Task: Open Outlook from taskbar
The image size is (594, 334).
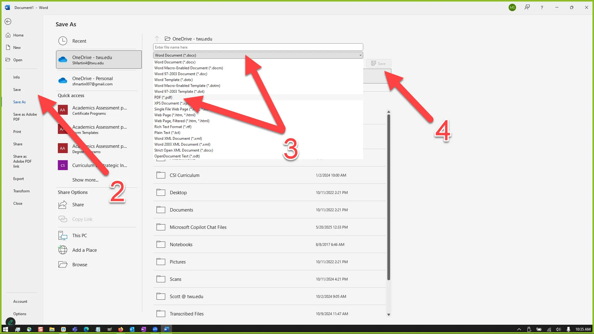Action: (132, 329)
